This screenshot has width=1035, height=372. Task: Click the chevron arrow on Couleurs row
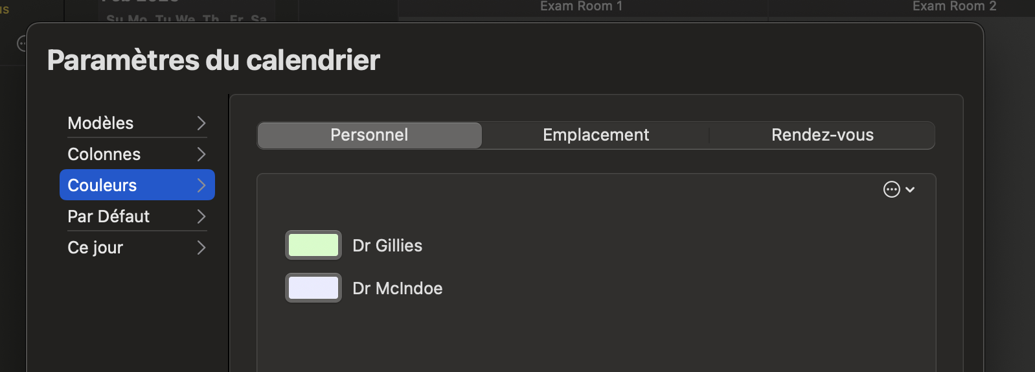point(201,185)
